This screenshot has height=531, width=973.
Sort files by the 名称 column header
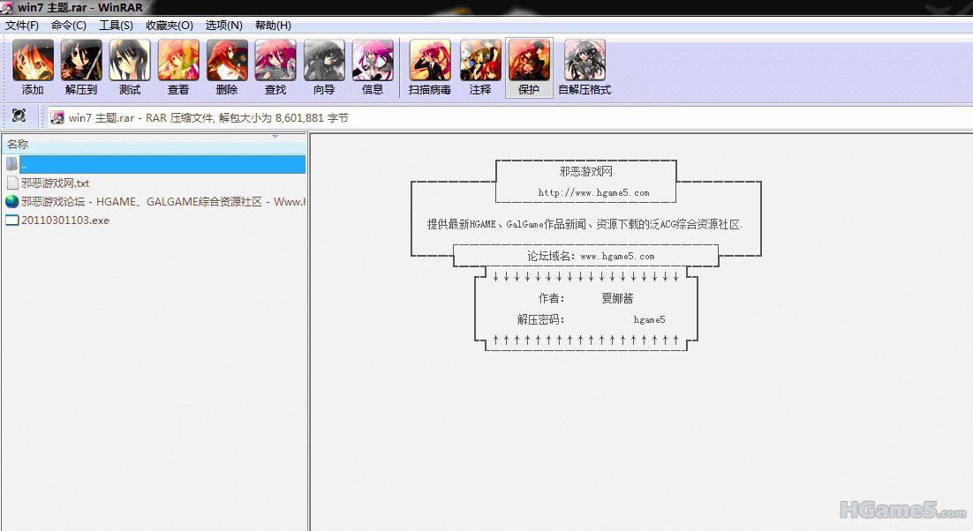[x=18, y=144]
